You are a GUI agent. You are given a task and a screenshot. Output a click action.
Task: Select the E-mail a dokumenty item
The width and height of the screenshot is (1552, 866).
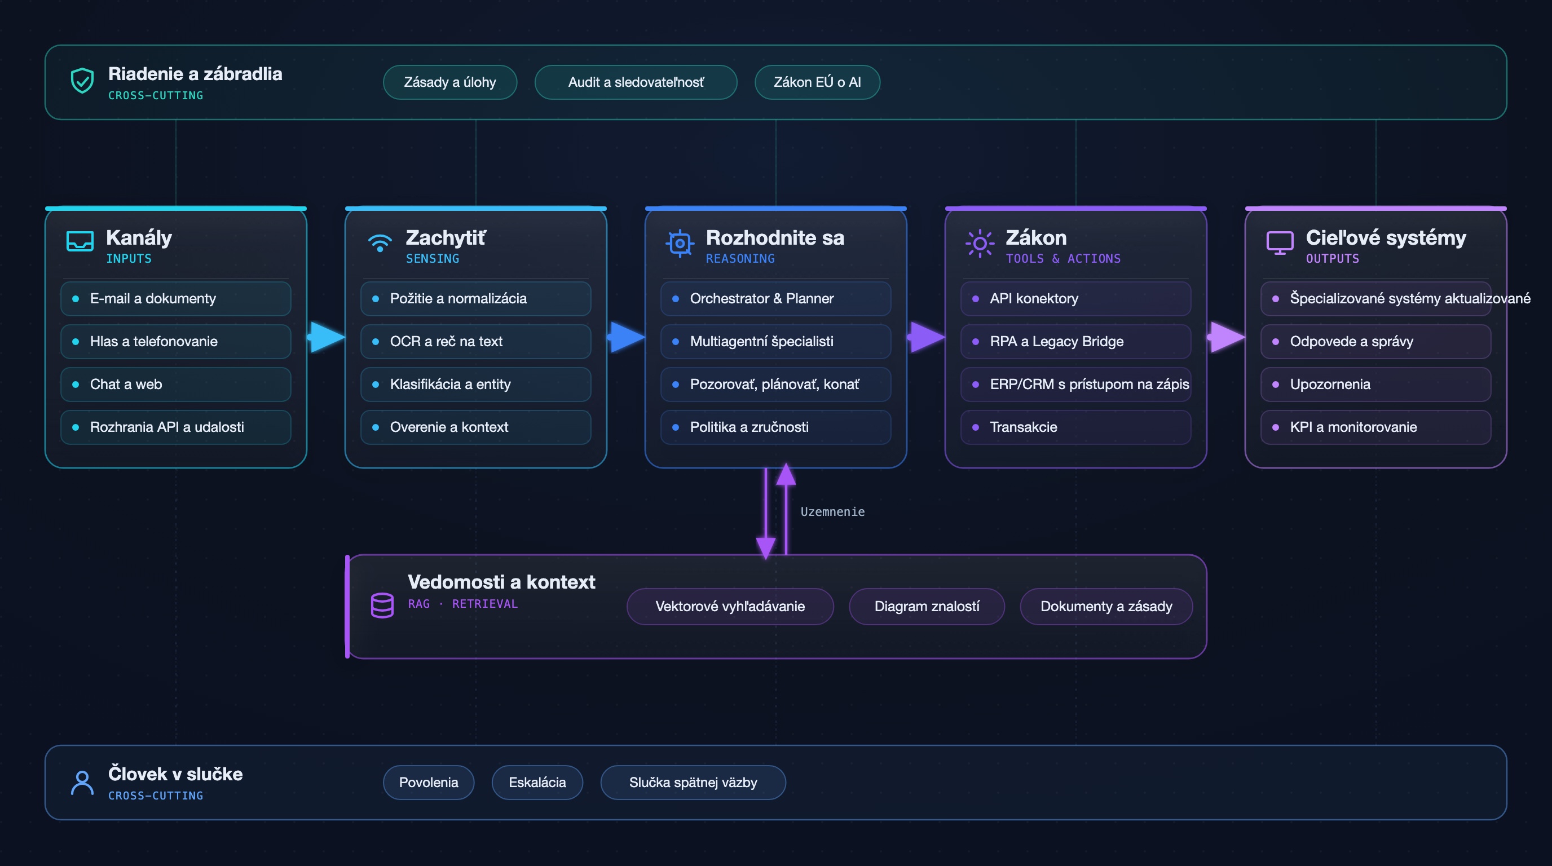176,299
